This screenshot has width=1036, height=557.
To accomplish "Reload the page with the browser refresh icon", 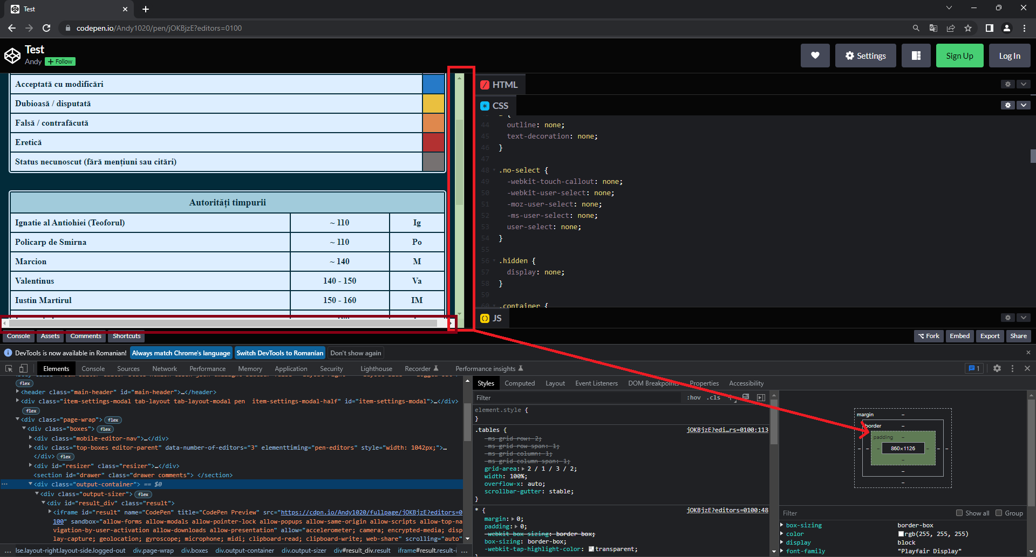I will (46, 28).
